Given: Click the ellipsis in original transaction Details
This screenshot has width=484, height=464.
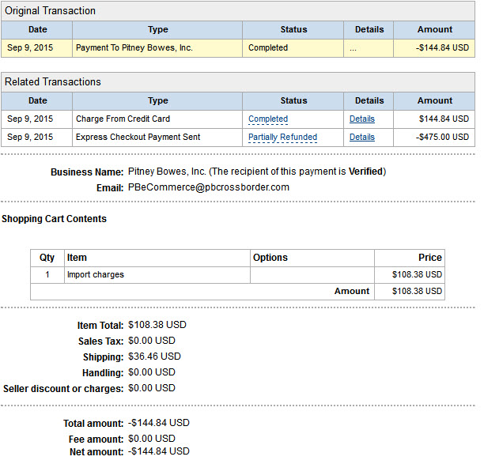Looking at the screenshot, I should point(354,49).
